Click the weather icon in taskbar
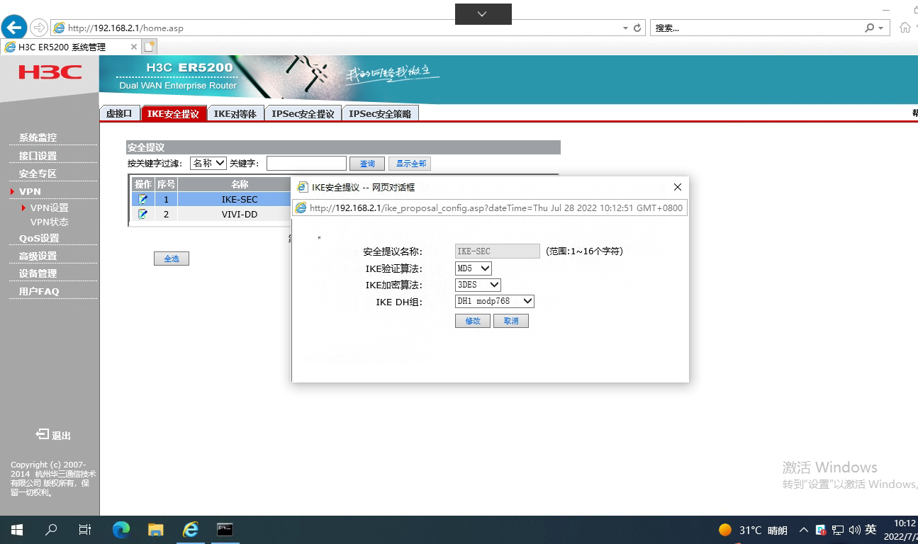This screenshot has width=918, height=544. [725, 530]
